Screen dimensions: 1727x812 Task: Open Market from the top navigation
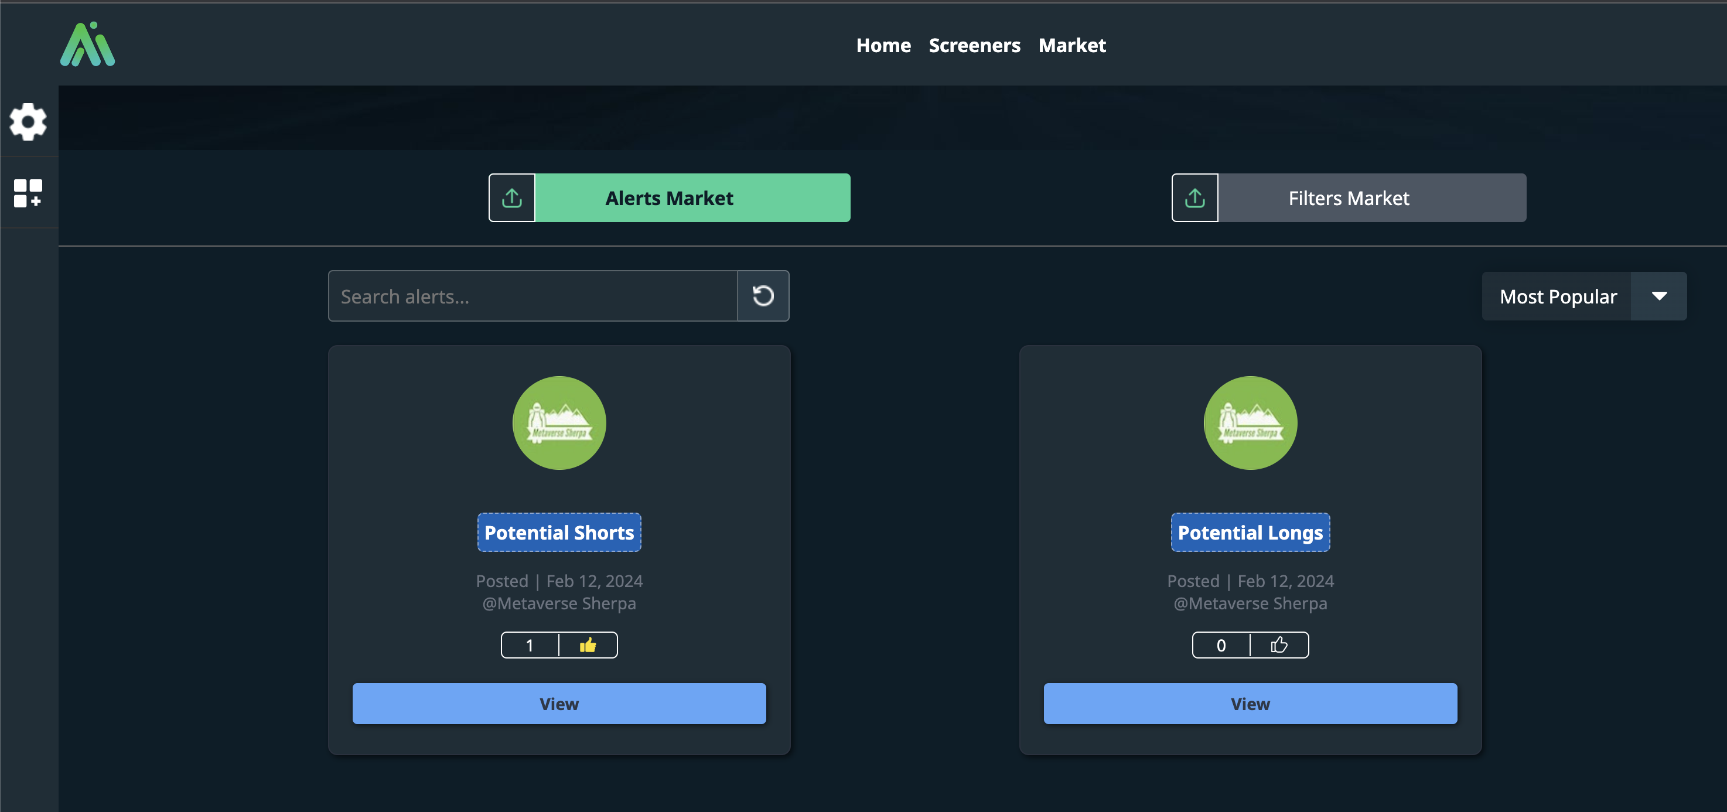[x=1071, y=45]
